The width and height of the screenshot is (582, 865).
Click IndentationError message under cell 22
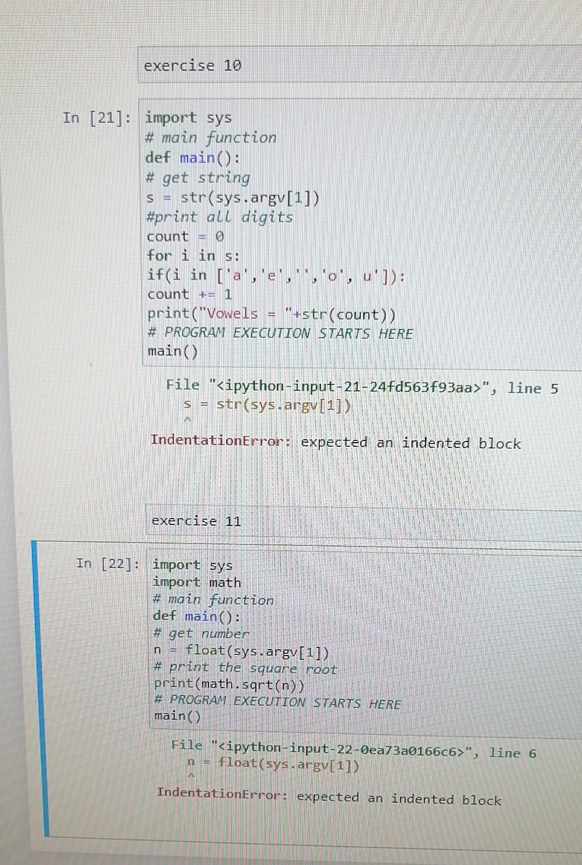[329, 796]
